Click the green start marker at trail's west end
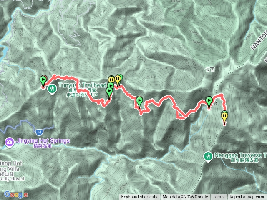267x200 pixels. (43, 80)
